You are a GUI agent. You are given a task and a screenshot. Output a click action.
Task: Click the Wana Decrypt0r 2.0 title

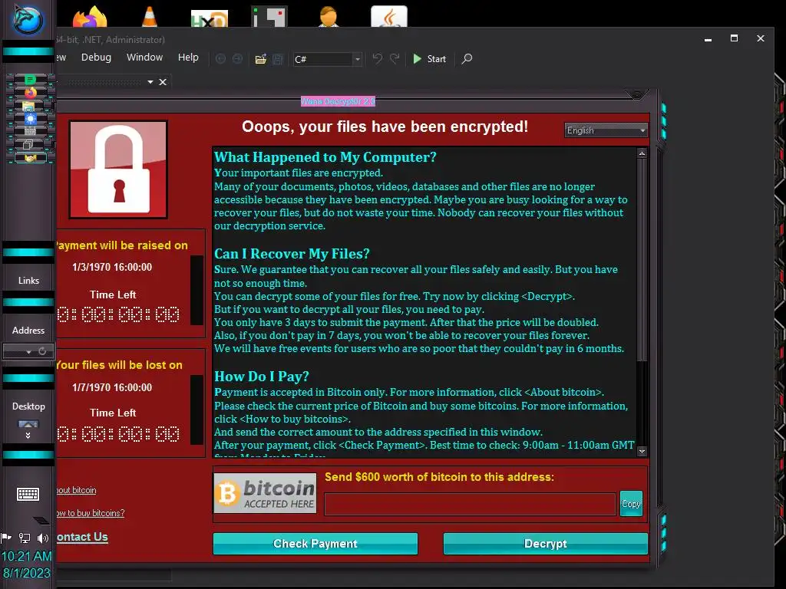click(x=338, y=101)
